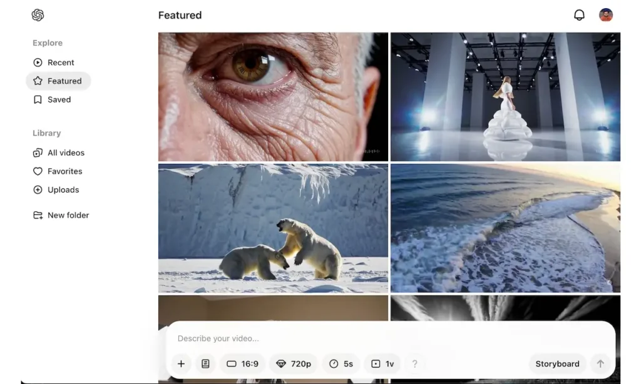The height and width of the screenshot is (384, 641).
Task: Open the 5s duration selector
Action: [x=341, y=363]
